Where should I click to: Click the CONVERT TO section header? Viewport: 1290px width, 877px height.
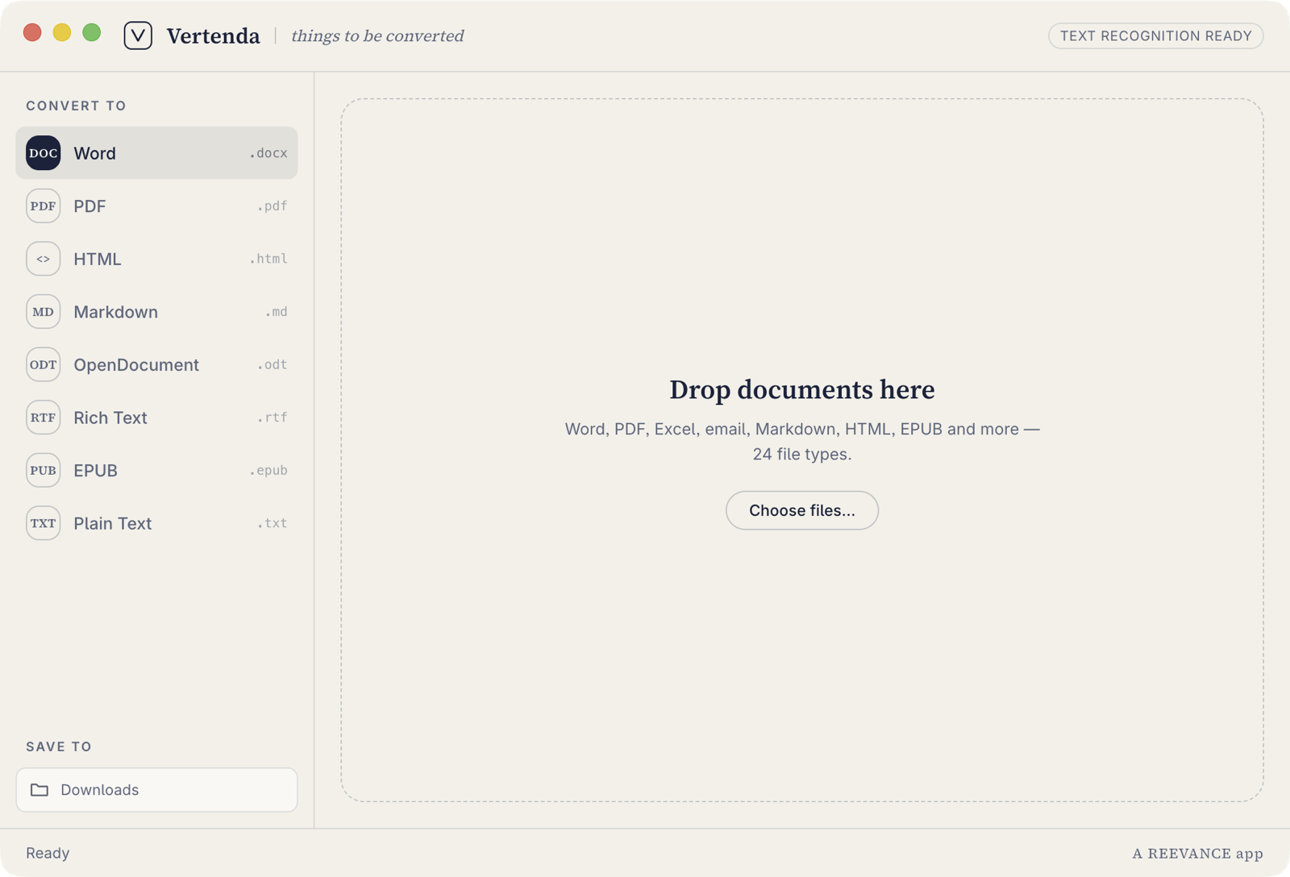(76, 106)
